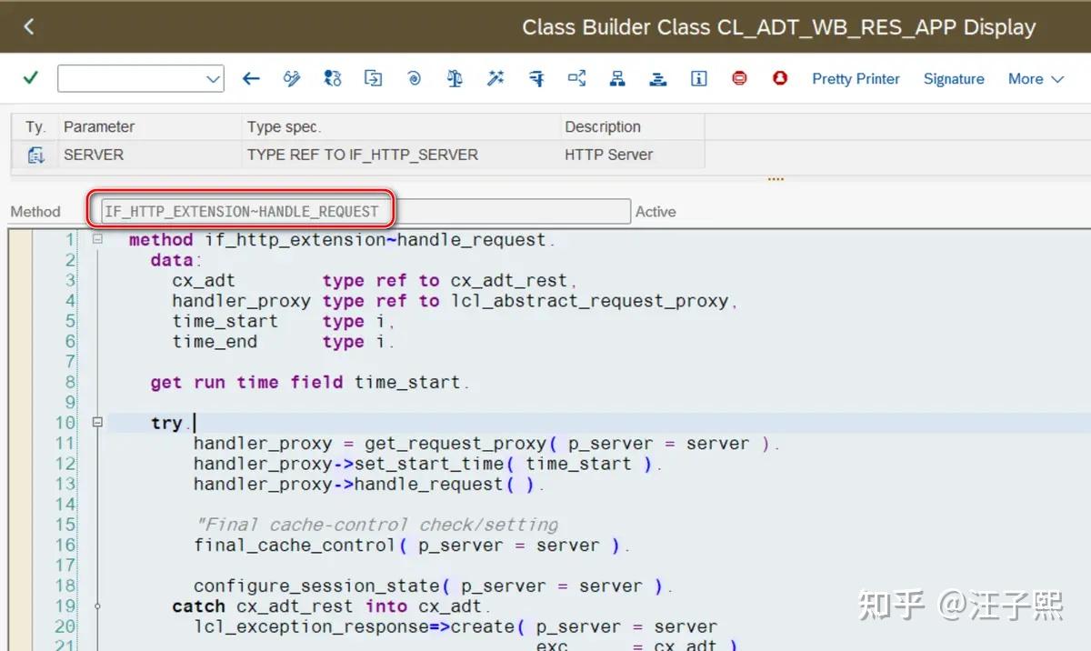Run a check with the caliper icon
The height and width of the screenshot is (651, 1091).
pyautogui.click(x=536, y=79)
